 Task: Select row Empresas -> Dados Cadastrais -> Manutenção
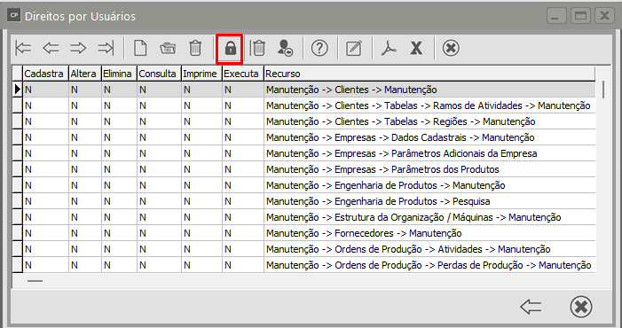pos(303,137)
